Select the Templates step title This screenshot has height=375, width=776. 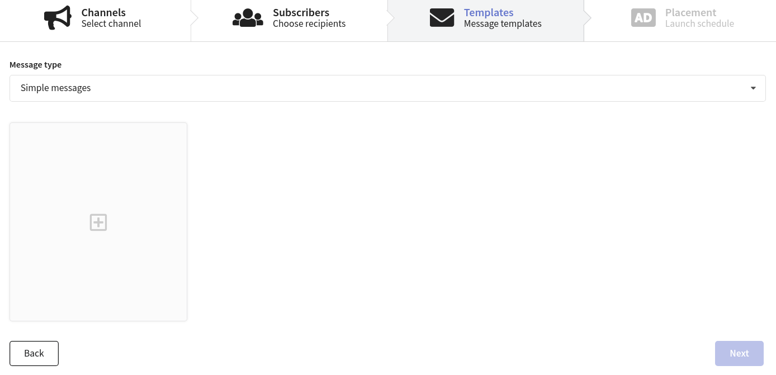pos(489,12)
